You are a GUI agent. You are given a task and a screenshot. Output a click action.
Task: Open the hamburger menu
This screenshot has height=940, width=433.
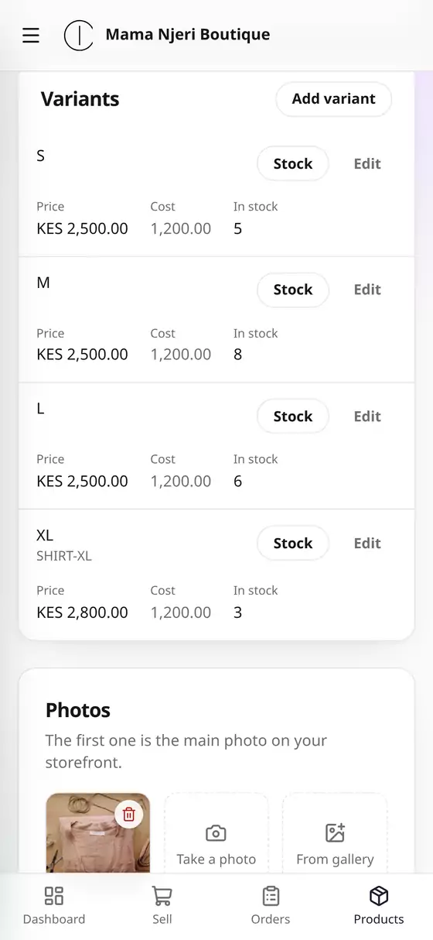click(x=31, y=35)
